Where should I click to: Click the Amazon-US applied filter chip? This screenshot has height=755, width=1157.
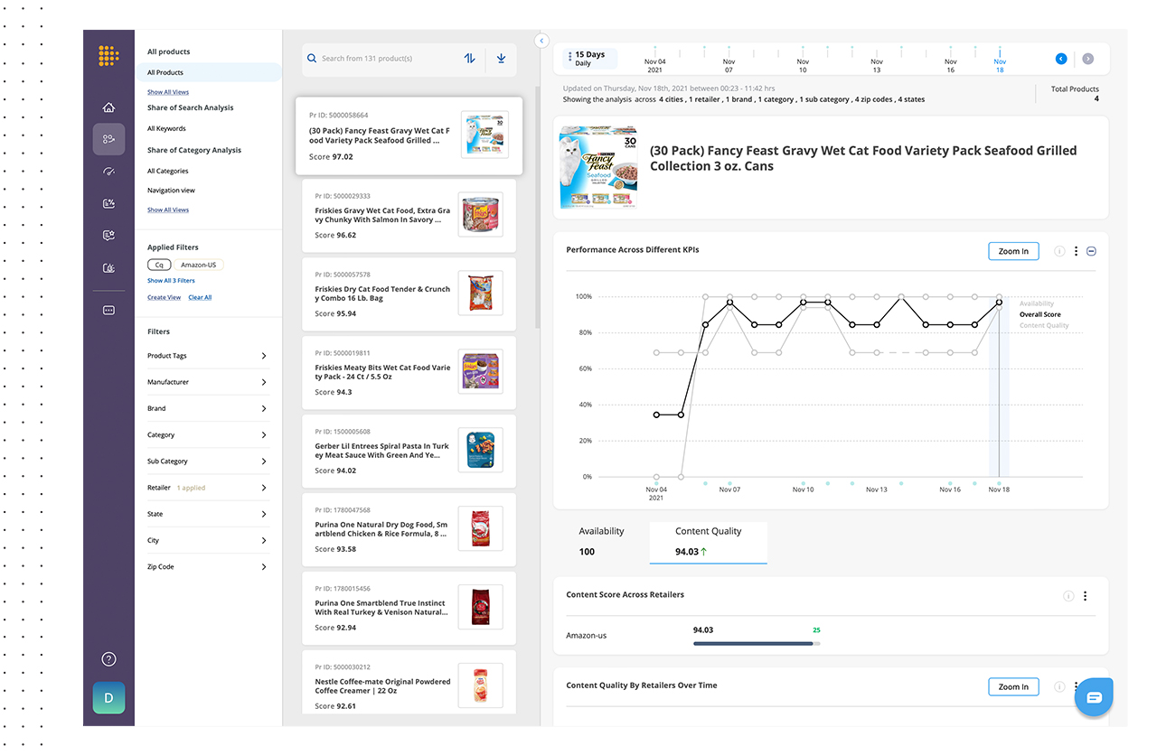199,265
